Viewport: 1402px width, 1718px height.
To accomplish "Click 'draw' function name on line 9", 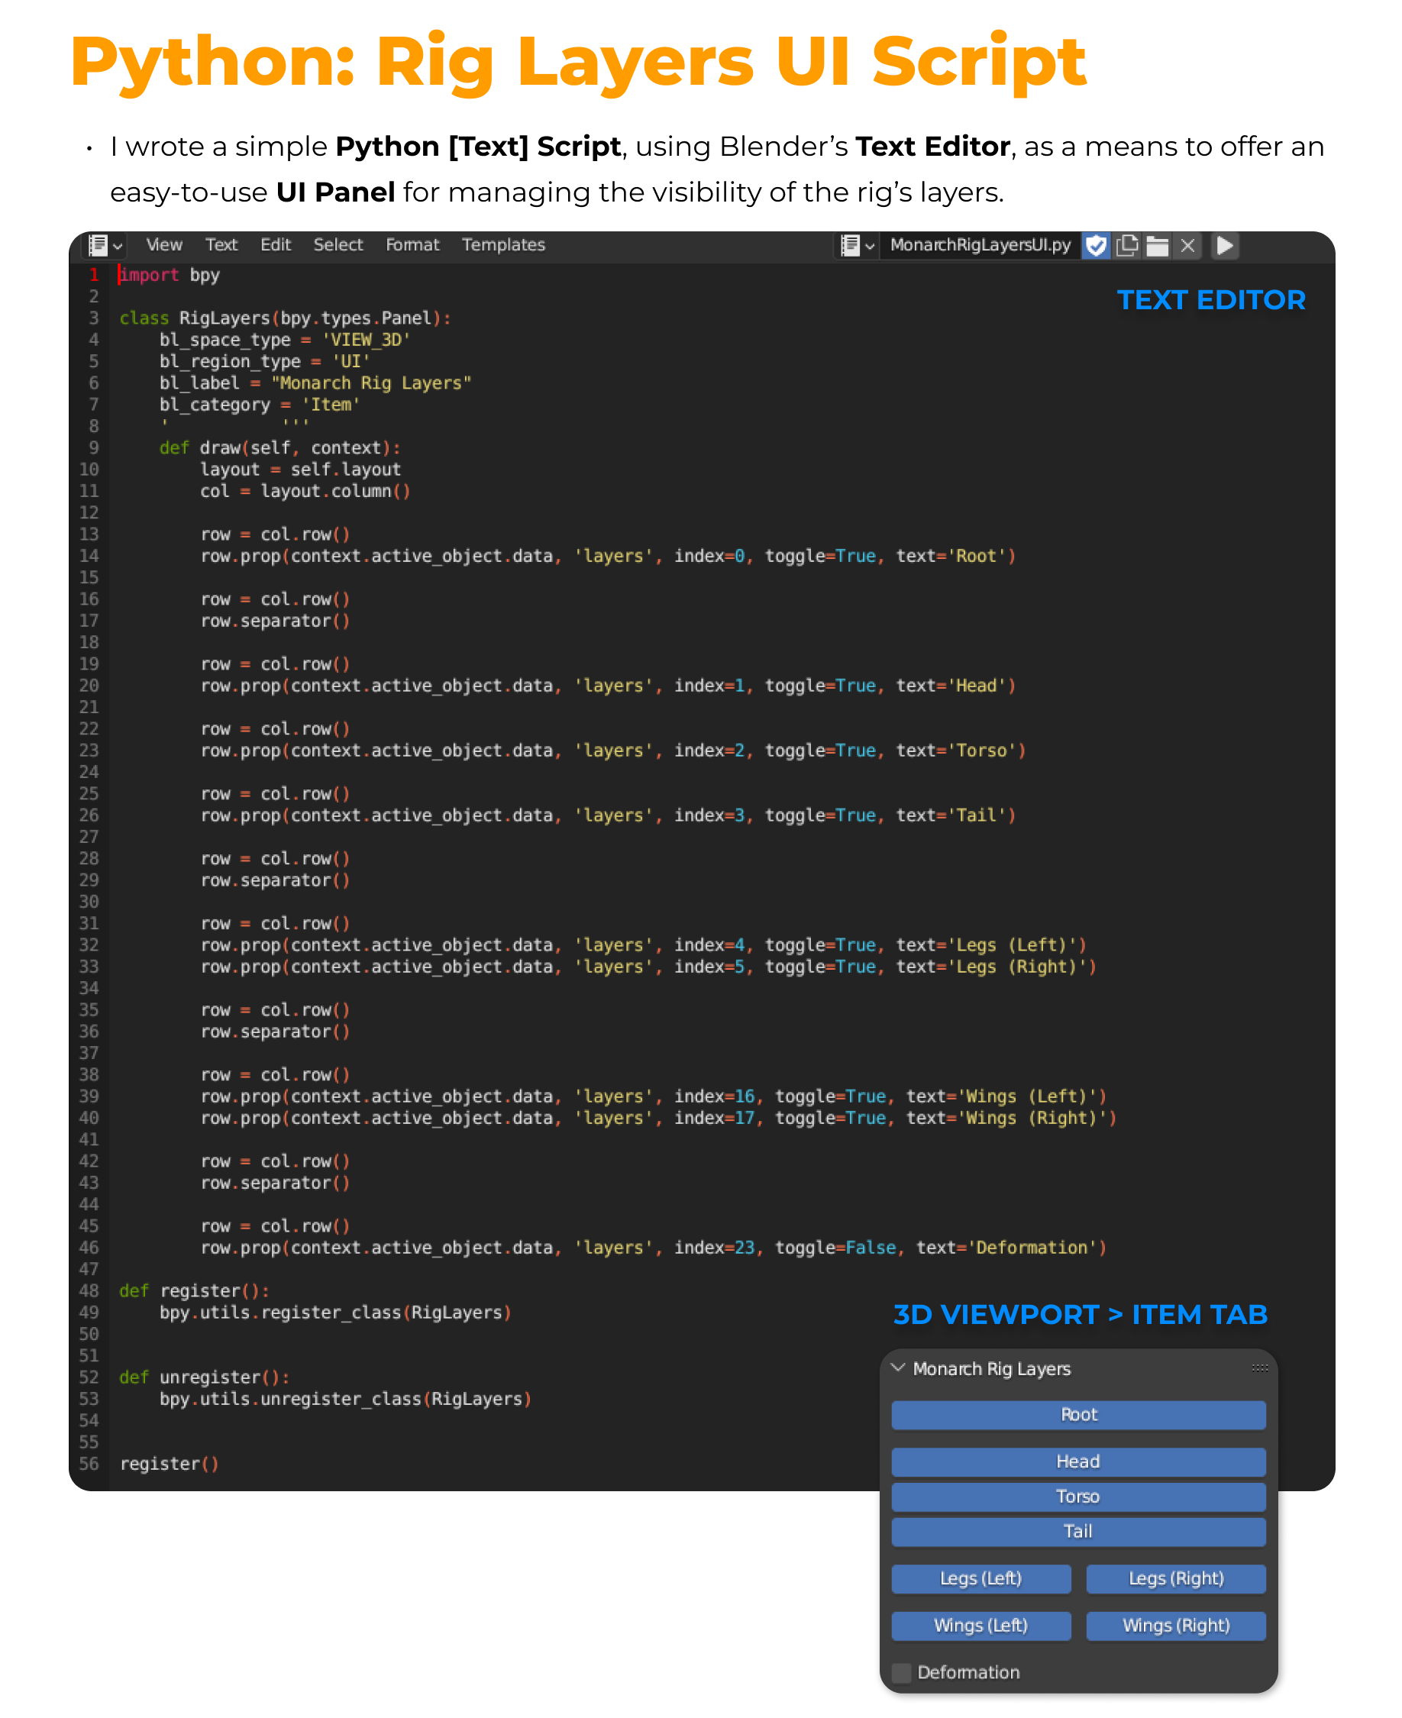I will [220, 448].
